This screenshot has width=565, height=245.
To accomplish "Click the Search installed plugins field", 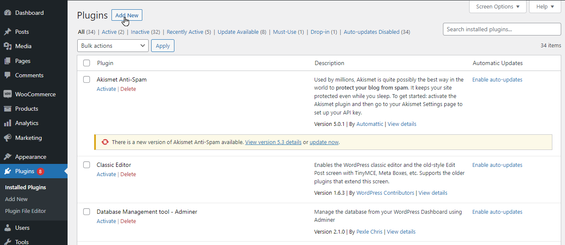I will [x=502, y=29].
